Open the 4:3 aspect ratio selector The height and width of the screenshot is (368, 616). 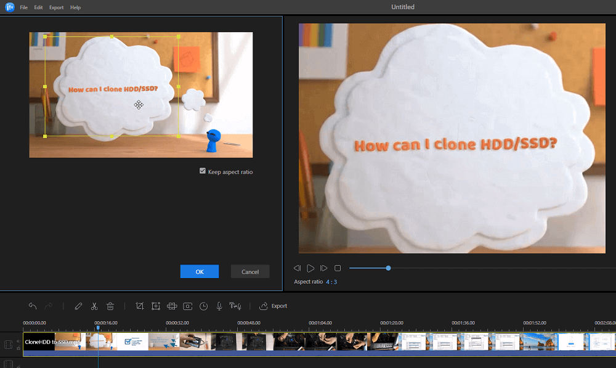(331, 282)
